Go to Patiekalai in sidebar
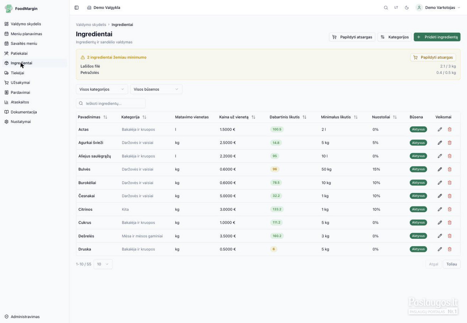 tap(19, 53)
